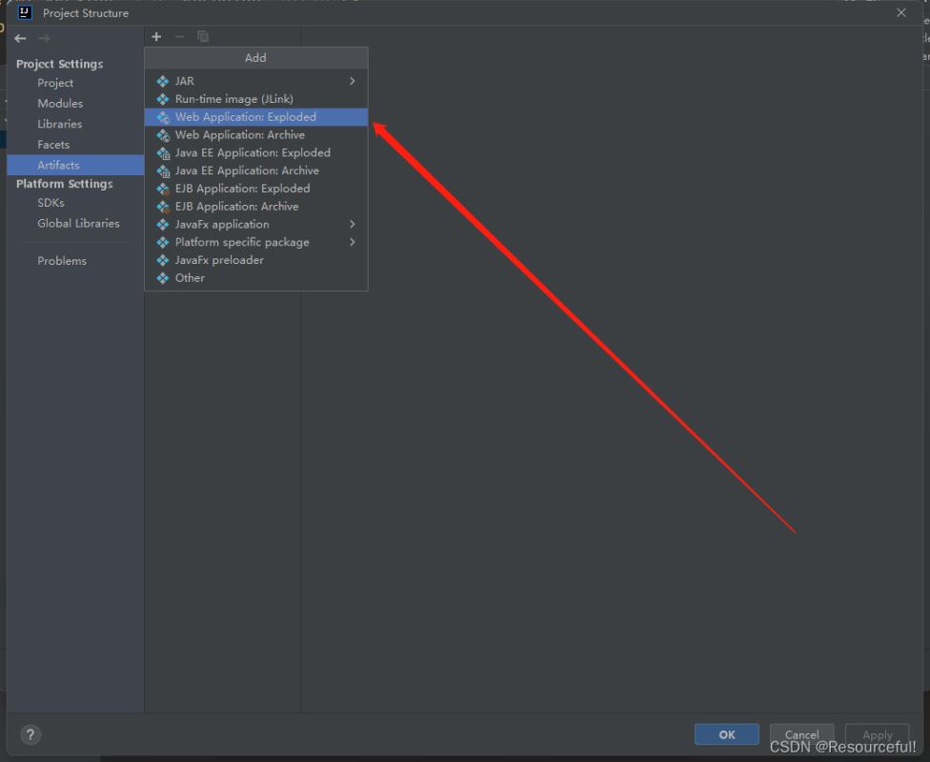Image resolution: width=930 pixels, height=762 pixels.
Task: Click the Other artifact icon
Action: (x=163, y=278)
